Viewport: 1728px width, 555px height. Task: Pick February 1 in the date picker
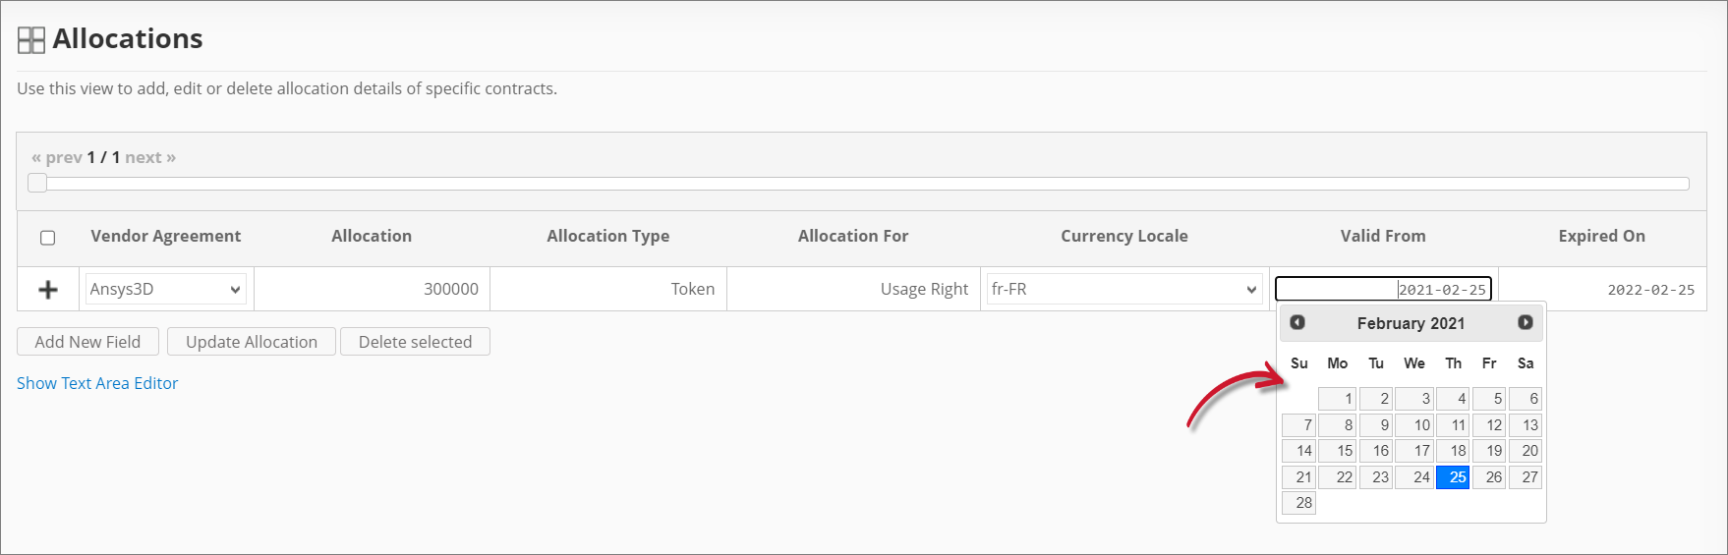[1337, 399]
